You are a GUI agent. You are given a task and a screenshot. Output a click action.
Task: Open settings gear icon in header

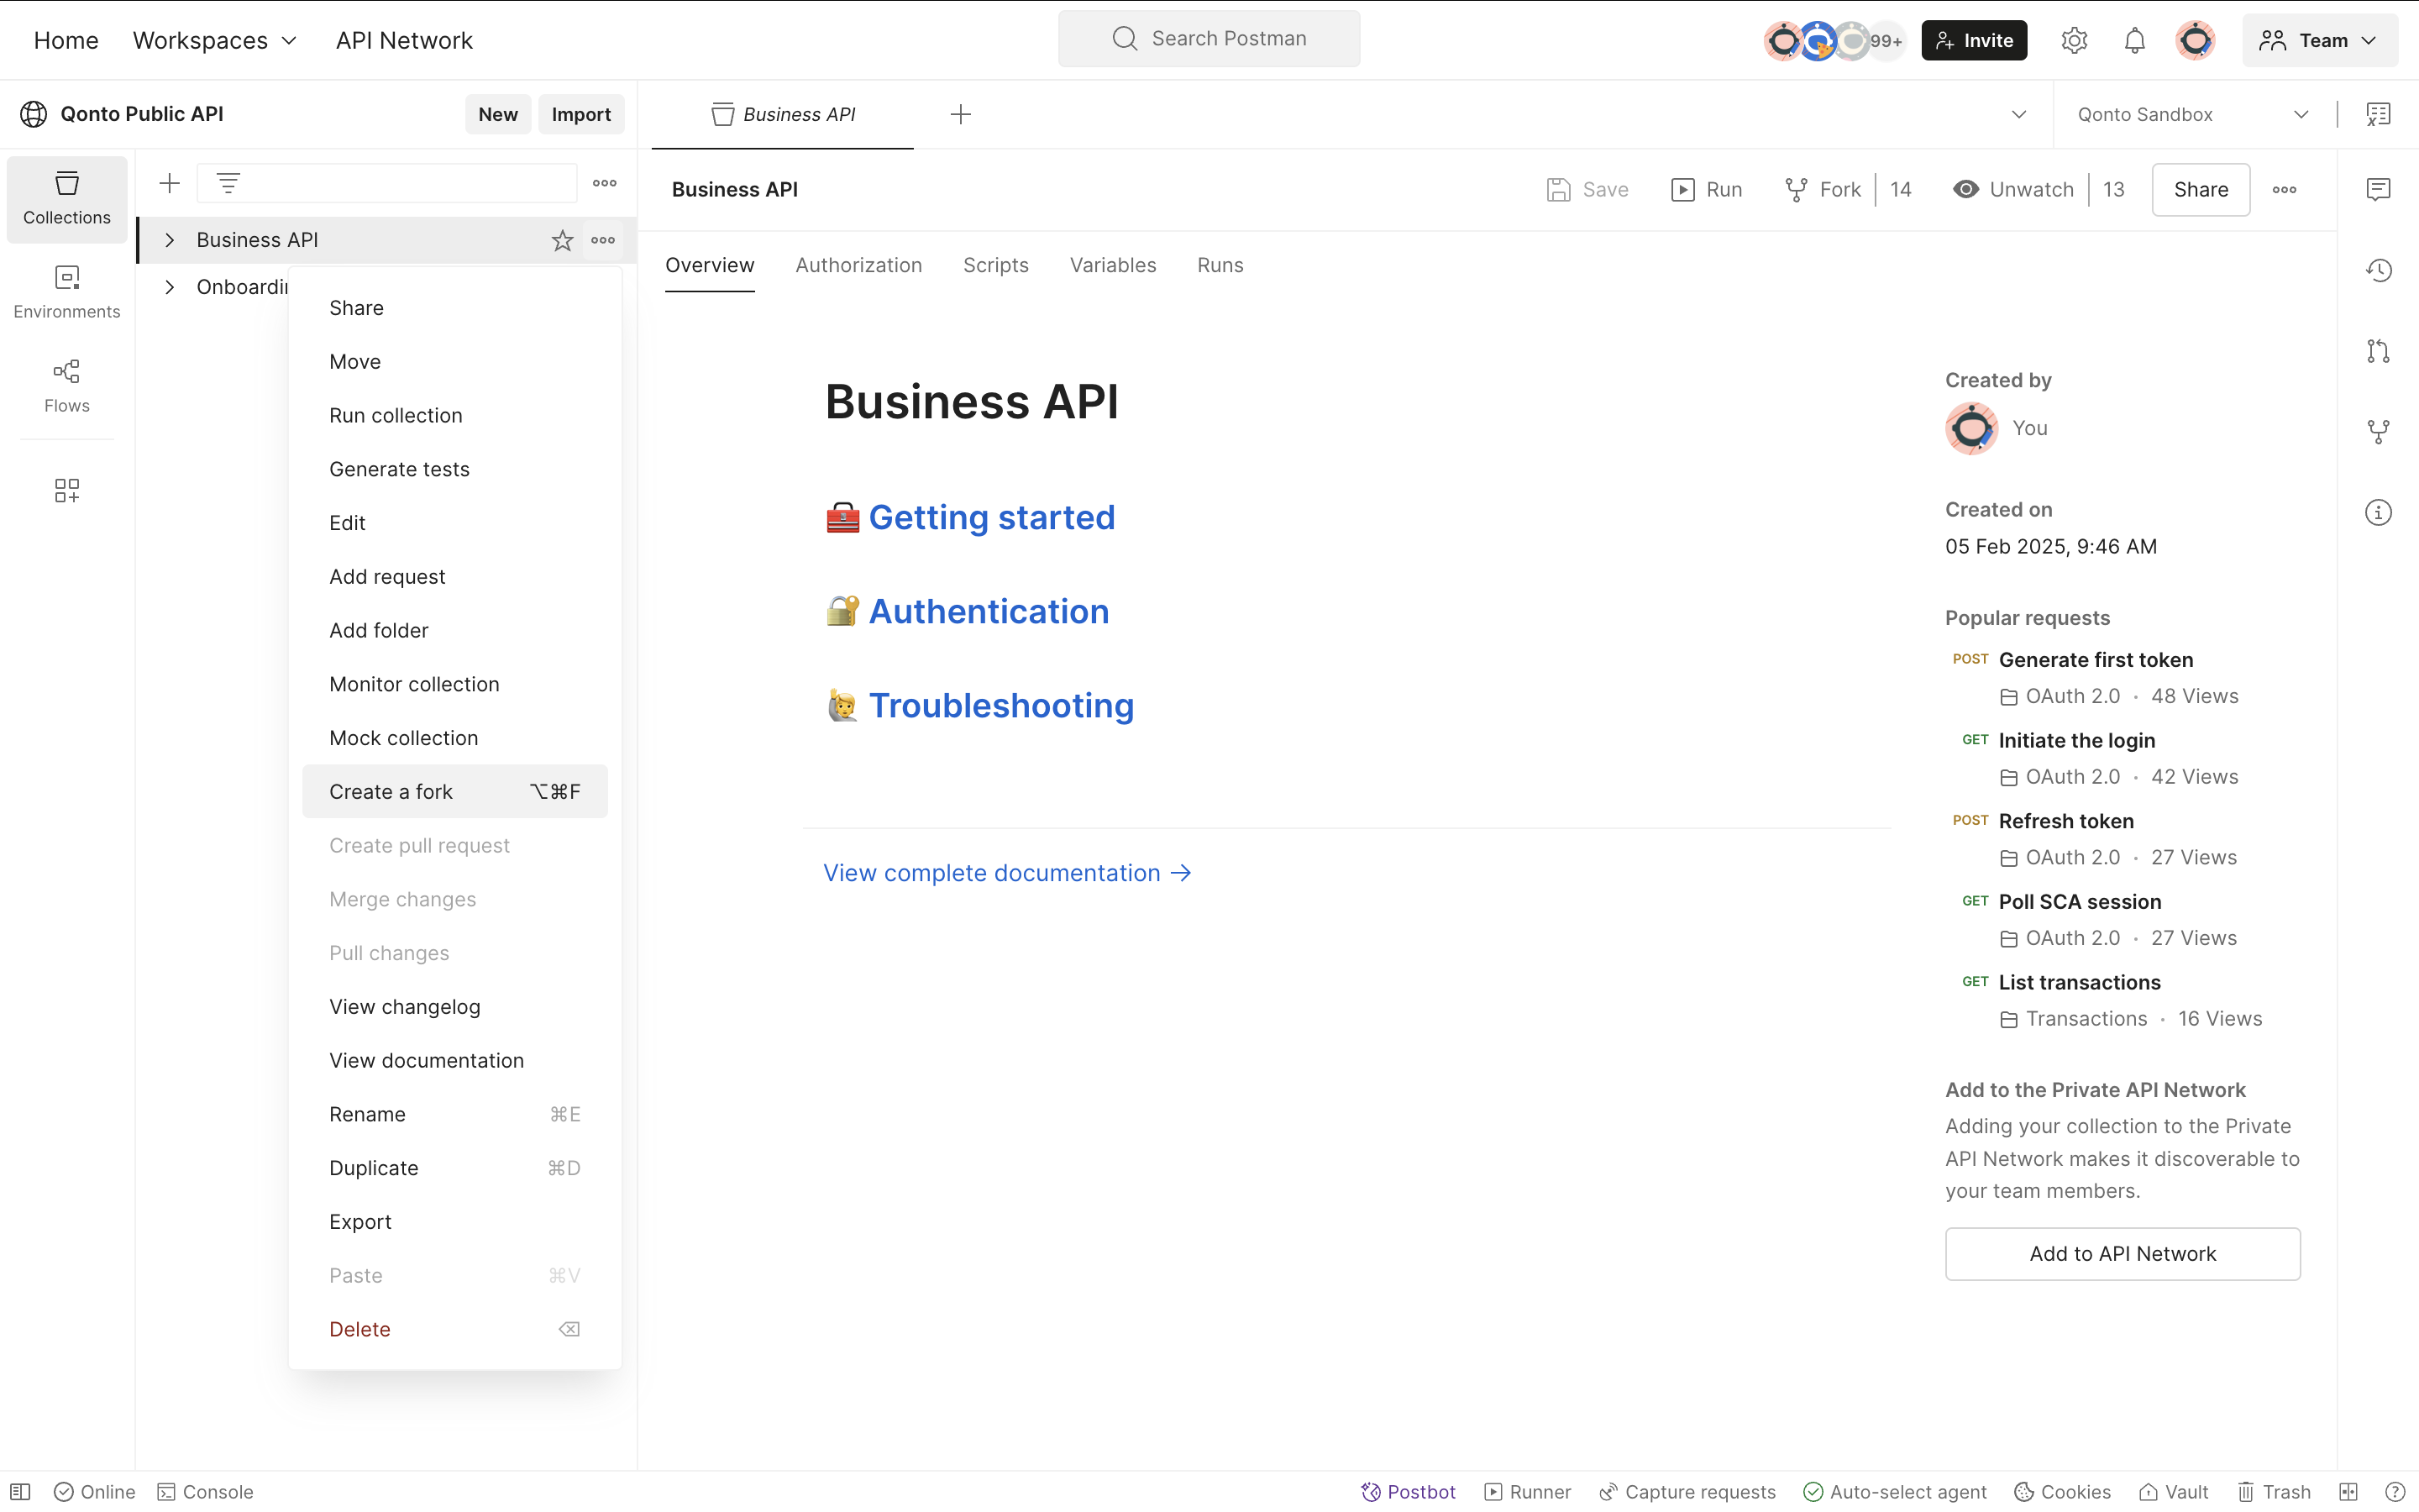point(2074,40)
